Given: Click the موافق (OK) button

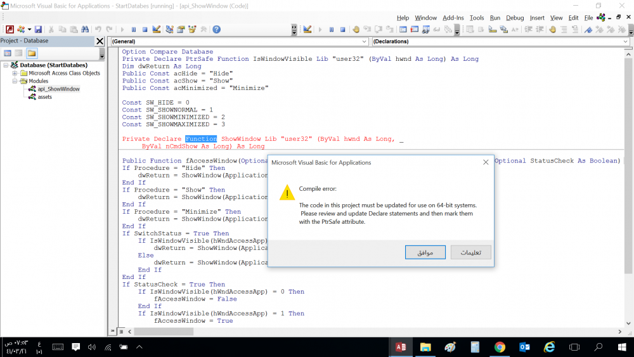Looking at the screenshot, I should pos(425,252).
